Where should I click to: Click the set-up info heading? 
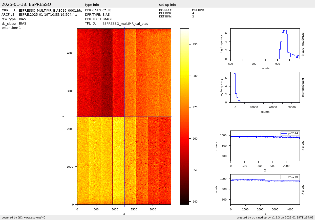pos(167,5)
